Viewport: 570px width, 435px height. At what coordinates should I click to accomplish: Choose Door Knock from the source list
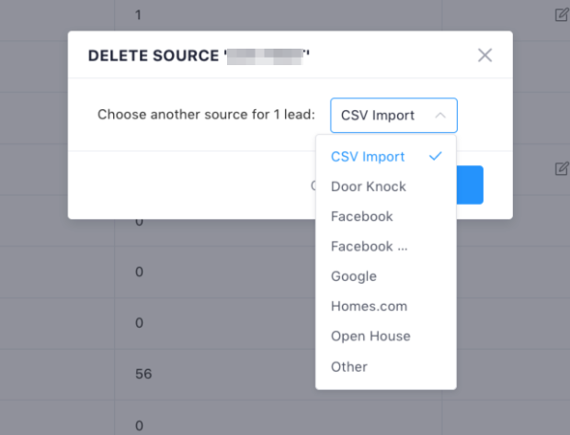[369, 186]
